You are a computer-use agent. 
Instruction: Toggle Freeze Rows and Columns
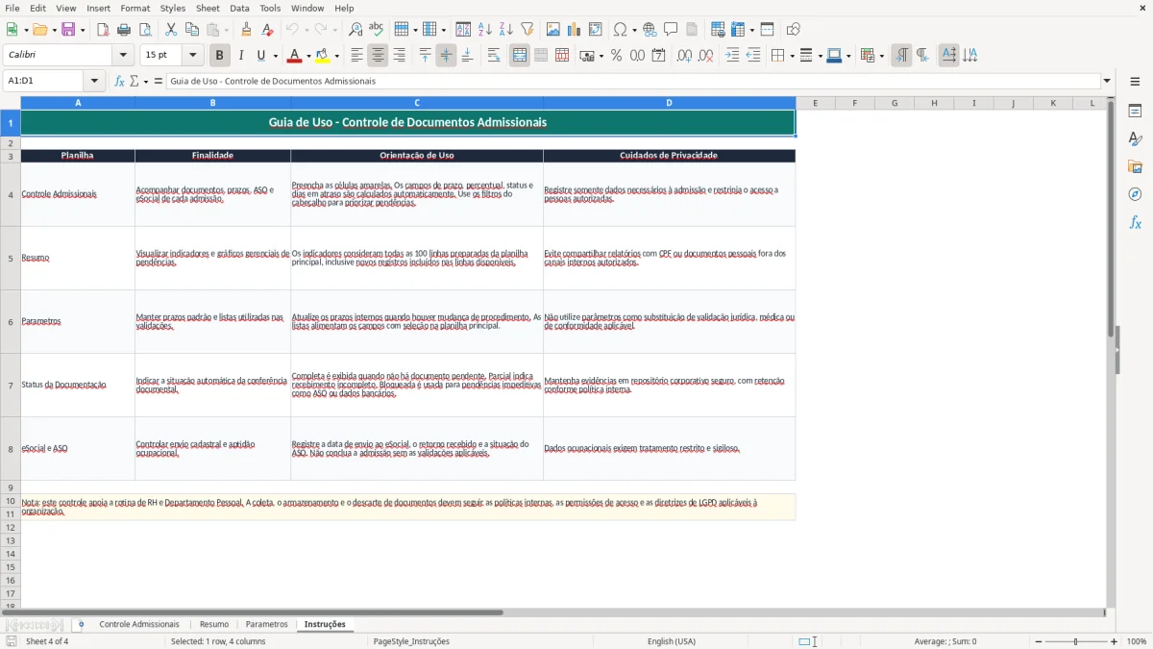click(737, 30)
